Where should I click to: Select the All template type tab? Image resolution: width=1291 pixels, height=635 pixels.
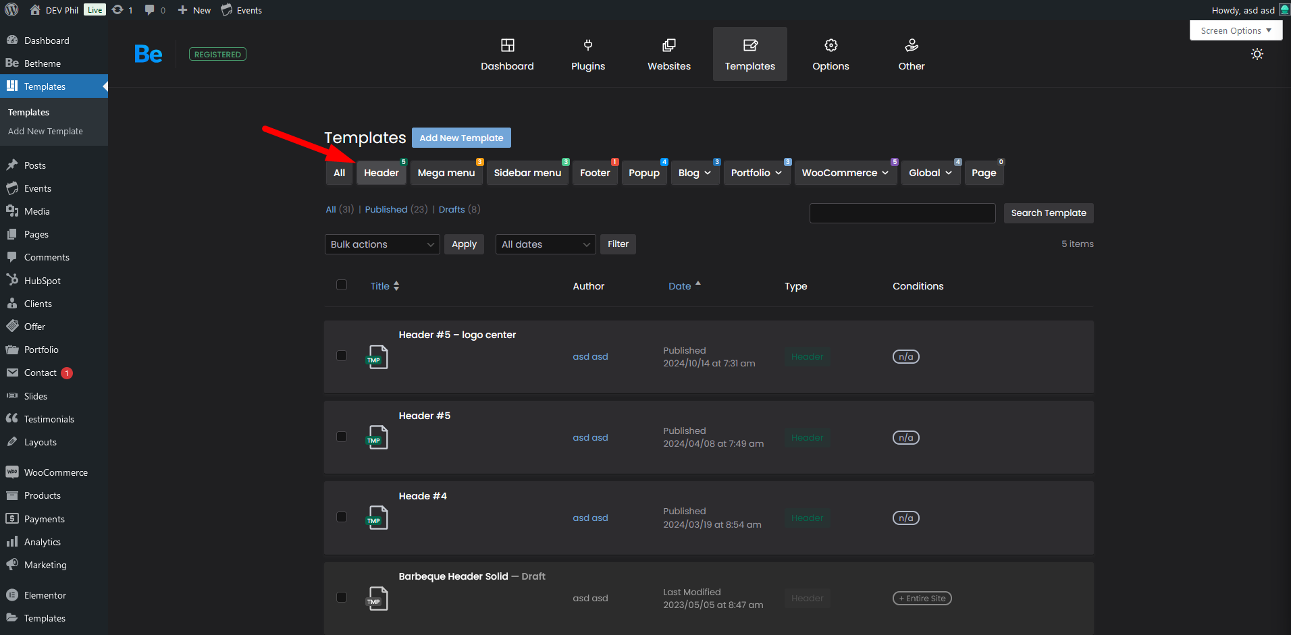(x=339, y=173)
